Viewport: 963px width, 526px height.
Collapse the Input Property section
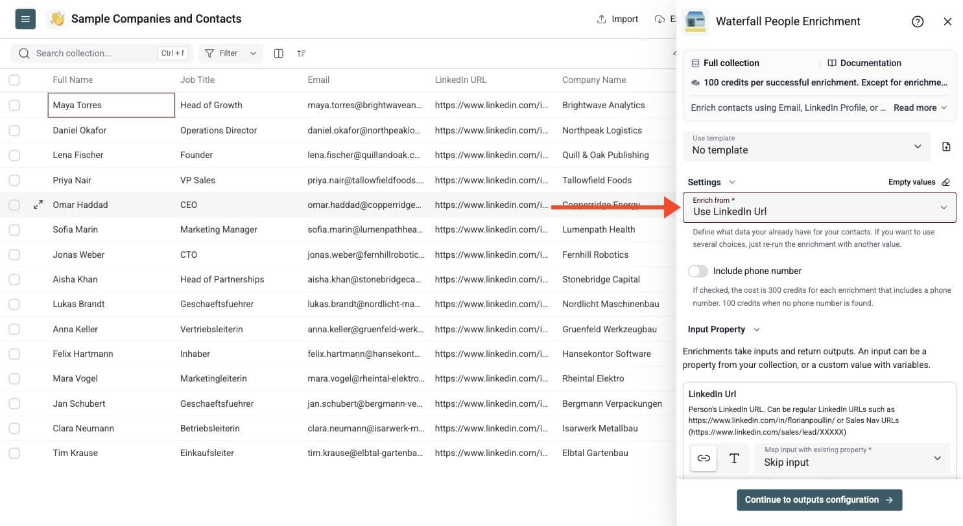pyautogui.click(x=724, y=329)
